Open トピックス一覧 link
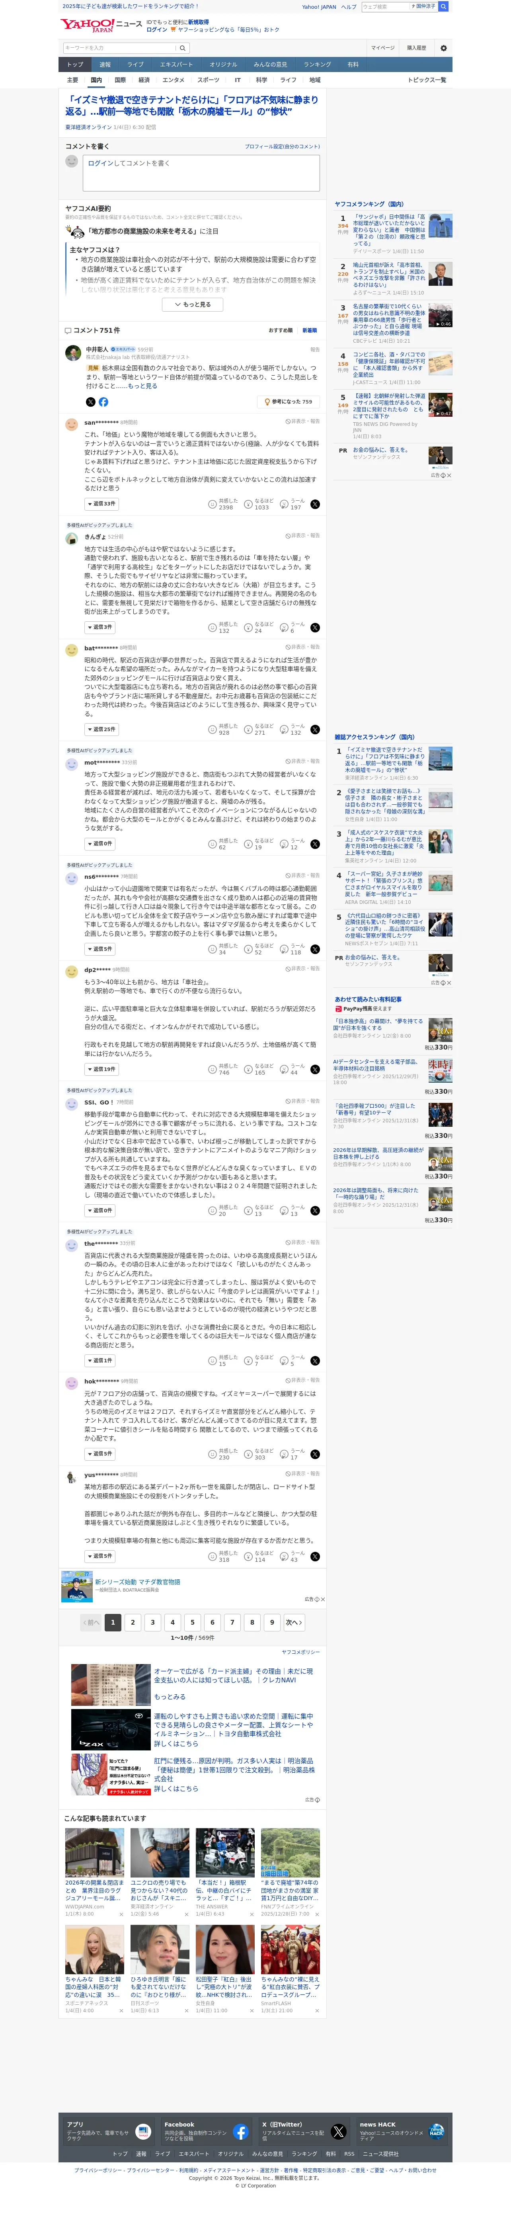The width and height of the screenshot is (511, 2234). 427,80
